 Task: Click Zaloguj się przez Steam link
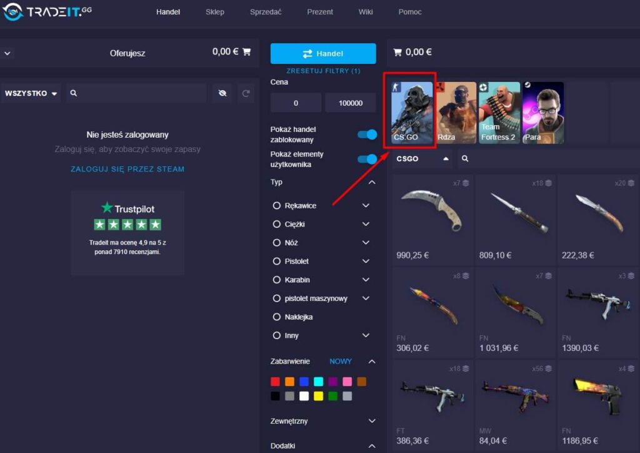(127, 169)
